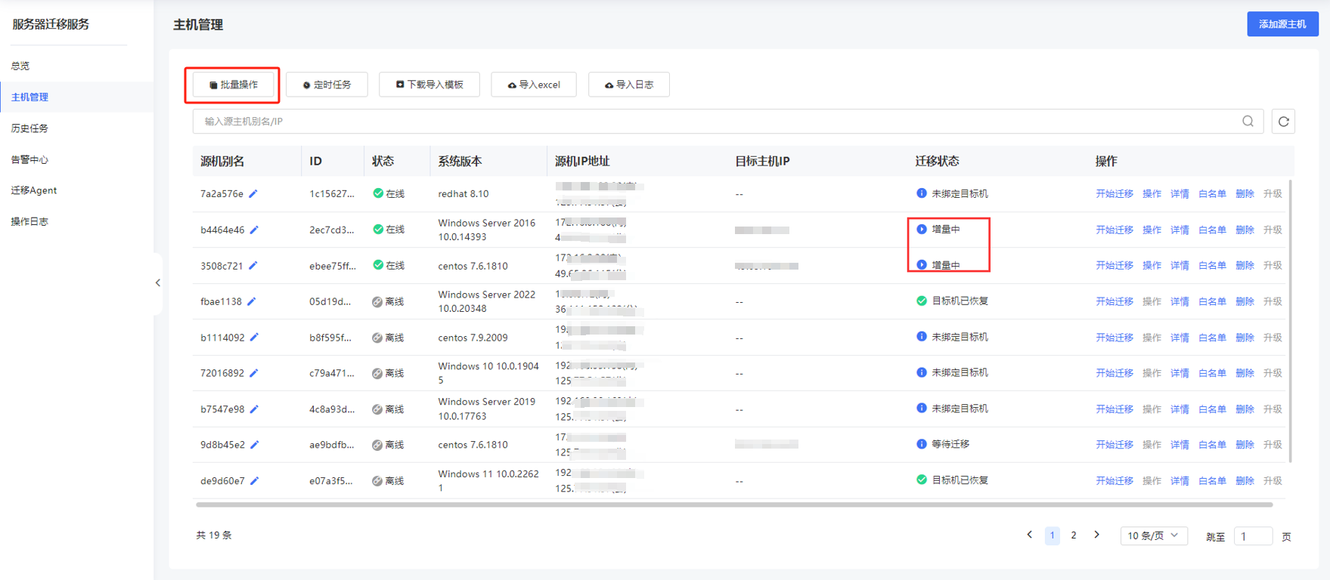This screenshot has width=1330, height=580.
Task: Click online status icon for 7a2a576e
Action: 378,193
